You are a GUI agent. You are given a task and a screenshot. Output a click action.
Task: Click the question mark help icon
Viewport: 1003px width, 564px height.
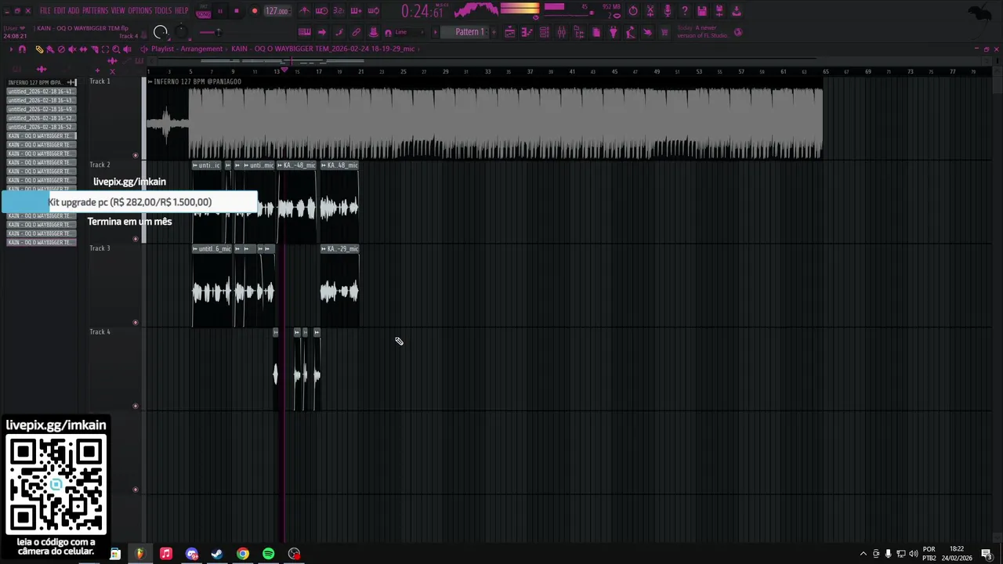point(685,11)
